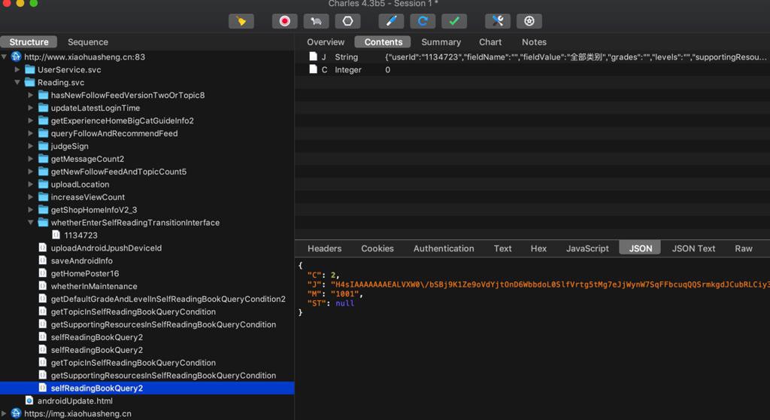Expand getExperienceHomeBigCatGuideInfo2 folder arrow
This screenshot has width=770, height=420.
click(30, 120)
